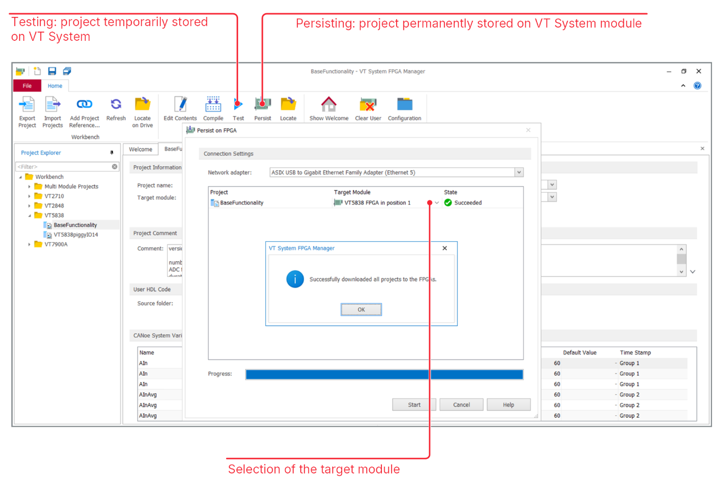Viewport: 724px width, 490px height.
Task: Switch to the Welcome tab
Action: [141, 149]
